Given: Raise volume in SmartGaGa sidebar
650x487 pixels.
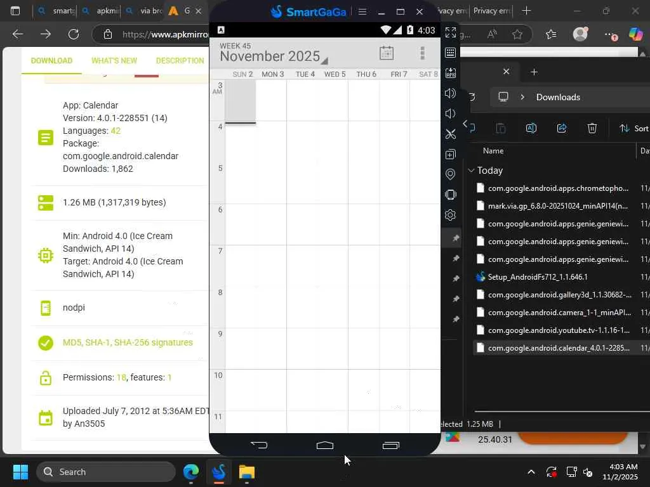Looking at the screenshot, I should click(x=450, y=93).
